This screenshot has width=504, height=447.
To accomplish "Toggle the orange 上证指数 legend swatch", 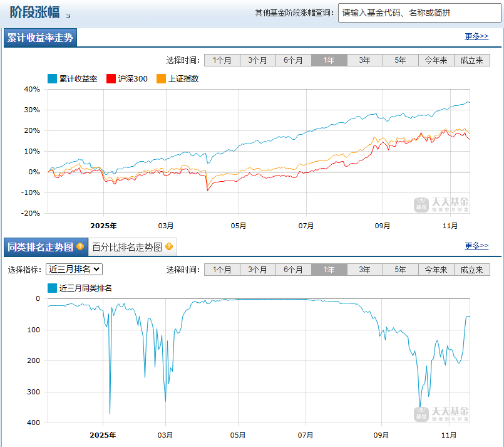I will (161, 78).
